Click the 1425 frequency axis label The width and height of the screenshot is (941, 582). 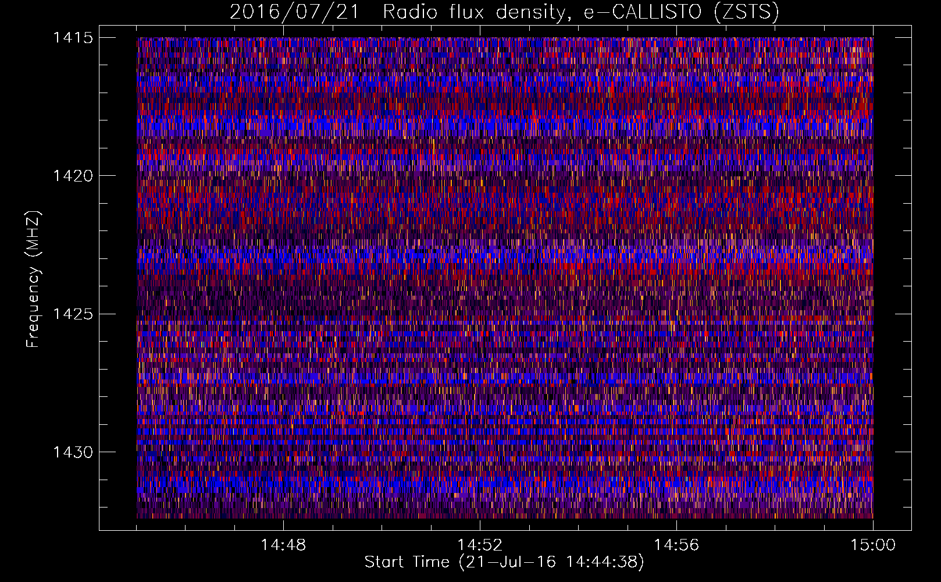click(x=73, y=314)
